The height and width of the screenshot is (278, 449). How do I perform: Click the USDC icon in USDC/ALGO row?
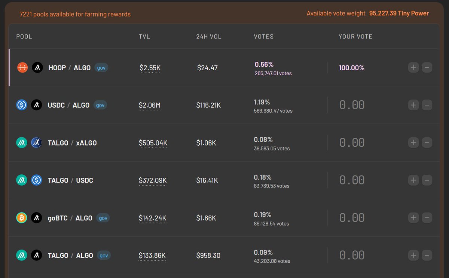coord(22,105)
